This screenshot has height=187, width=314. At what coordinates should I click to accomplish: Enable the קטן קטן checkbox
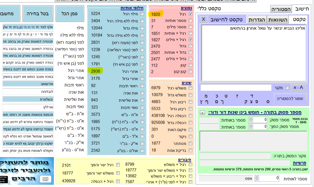point(190,71)
